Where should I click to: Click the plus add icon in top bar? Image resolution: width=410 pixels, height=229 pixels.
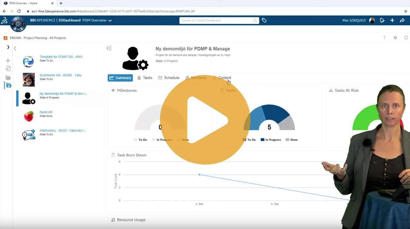point(392,20)
